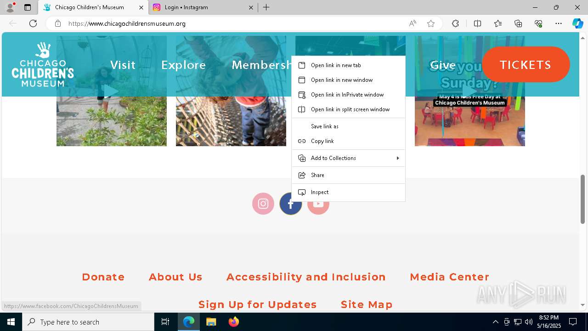This screenshot has height=331, width=588.
Task: Open Favorites list icon in toolbar
Action: click(x=498, y=23)
